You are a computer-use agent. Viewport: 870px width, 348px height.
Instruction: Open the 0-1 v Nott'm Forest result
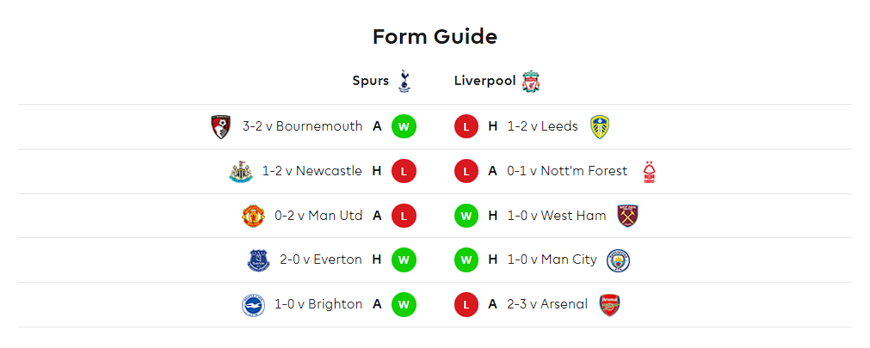point(567,171)
